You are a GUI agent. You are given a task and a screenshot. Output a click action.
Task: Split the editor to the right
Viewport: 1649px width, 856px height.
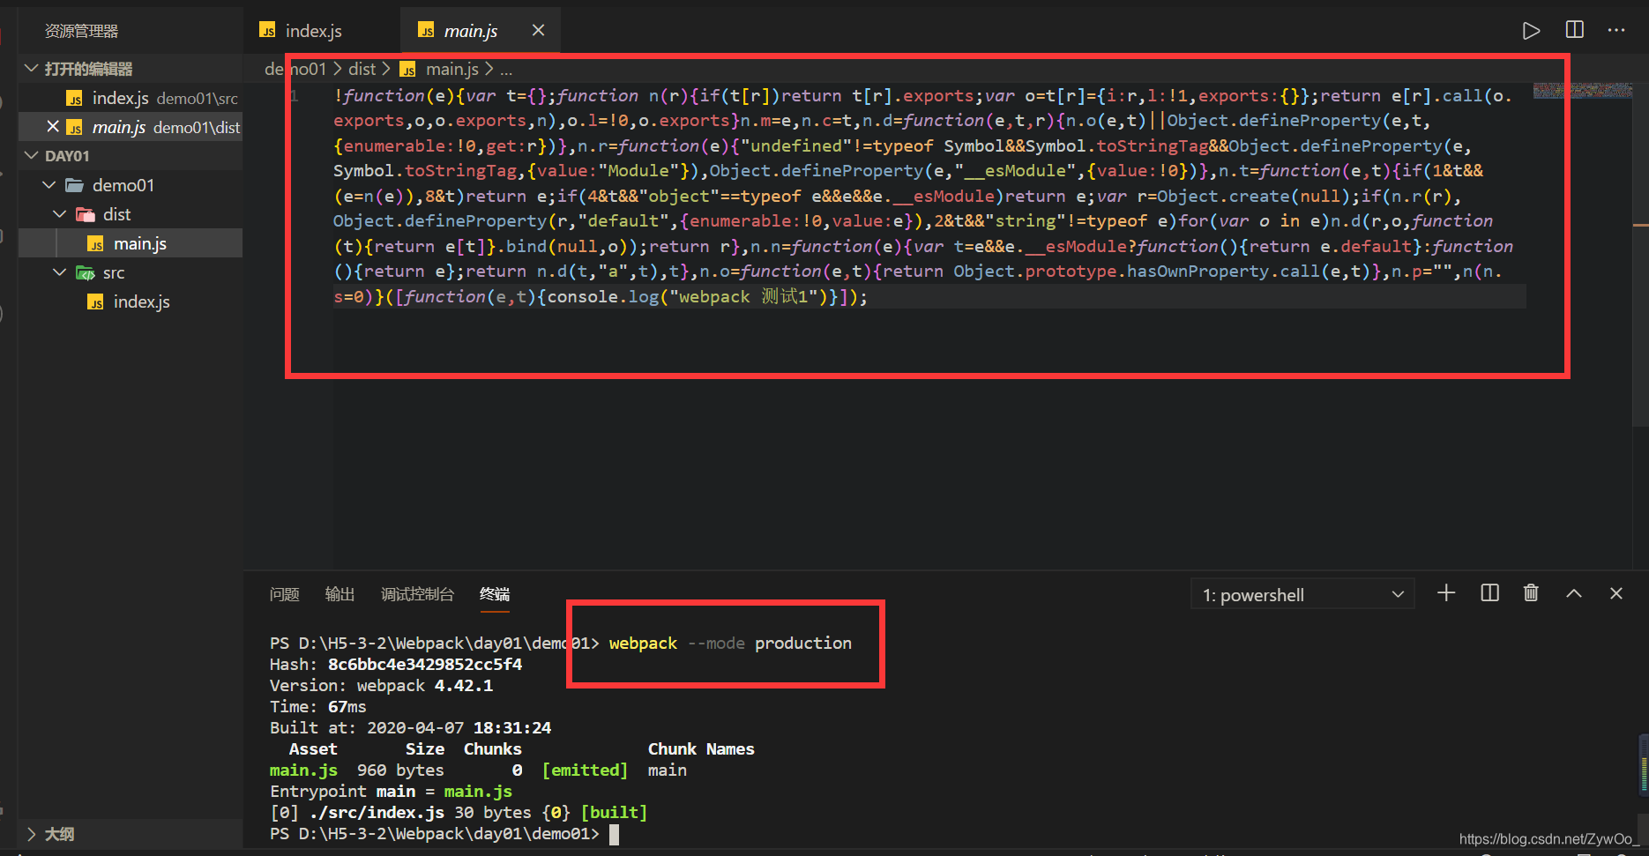point(1574,30)
